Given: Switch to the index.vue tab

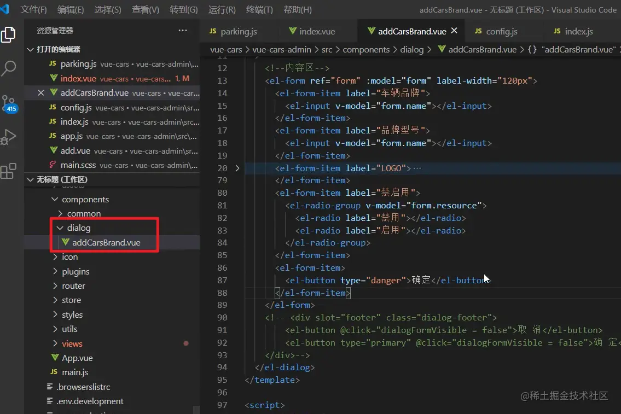Looking at the screenshot, I should point(317,31).
